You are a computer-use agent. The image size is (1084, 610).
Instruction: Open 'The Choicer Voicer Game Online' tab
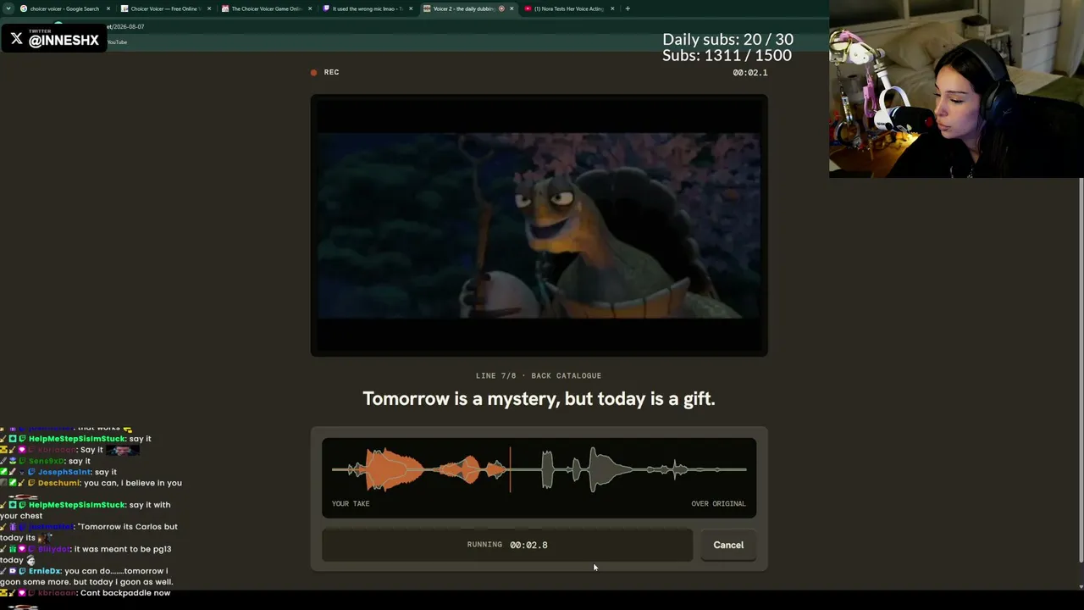point(267,8)
